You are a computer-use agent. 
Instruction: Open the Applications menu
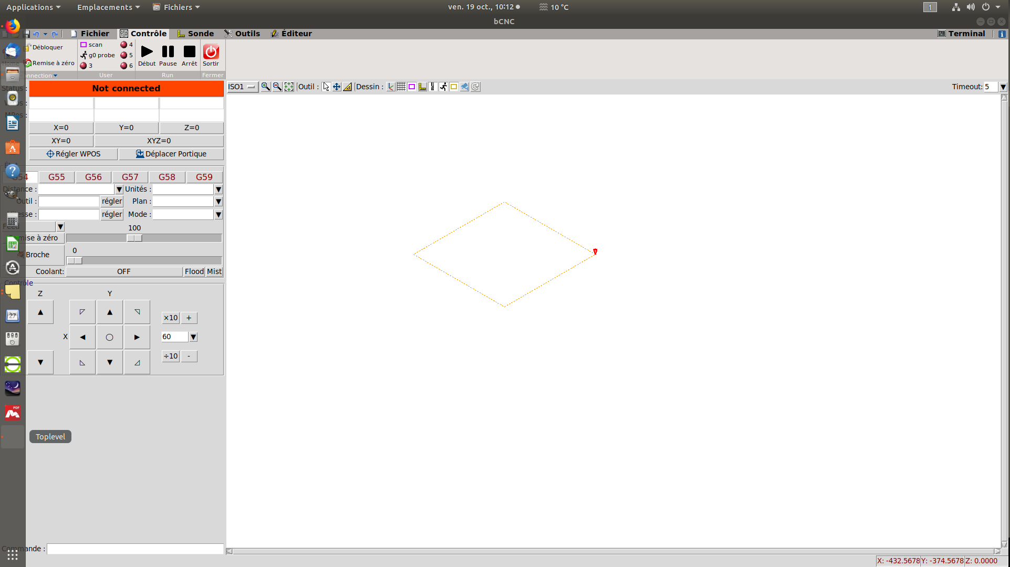tap(34, 7)
